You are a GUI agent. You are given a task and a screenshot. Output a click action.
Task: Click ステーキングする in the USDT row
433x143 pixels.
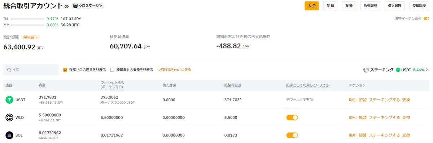[x=384, y=100]
